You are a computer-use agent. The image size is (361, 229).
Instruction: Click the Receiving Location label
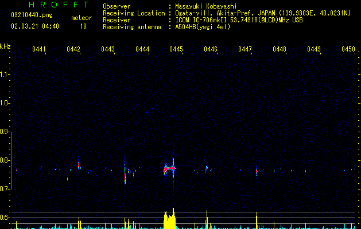pyautogui.click(x=134, y=13)
